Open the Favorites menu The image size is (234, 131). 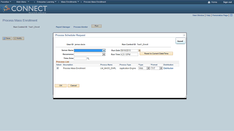point(6,2)
